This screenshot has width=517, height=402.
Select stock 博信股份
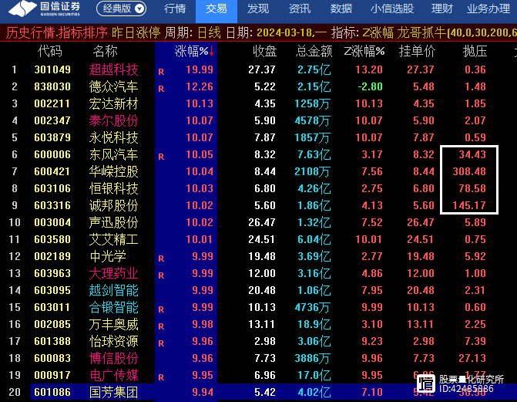pos(113,358)
